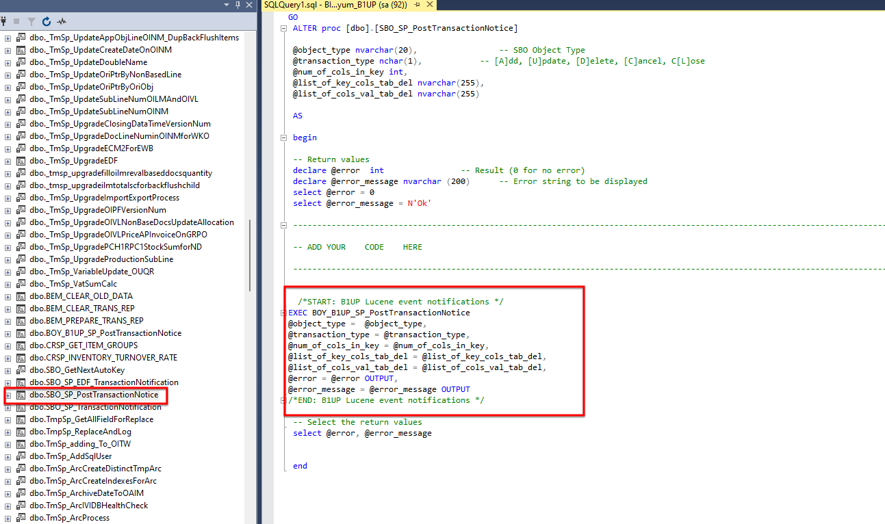
Task: Click 'select @error, @error_message' code line
Action: [362, 433]
